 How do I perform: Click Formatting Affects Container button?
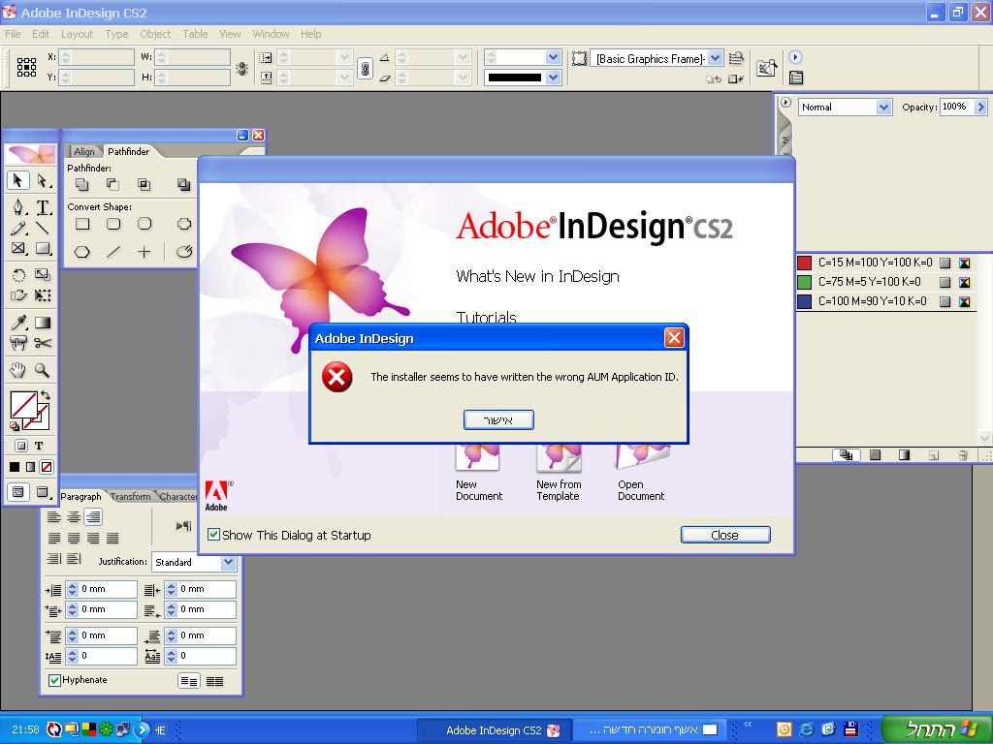point(21,446)
